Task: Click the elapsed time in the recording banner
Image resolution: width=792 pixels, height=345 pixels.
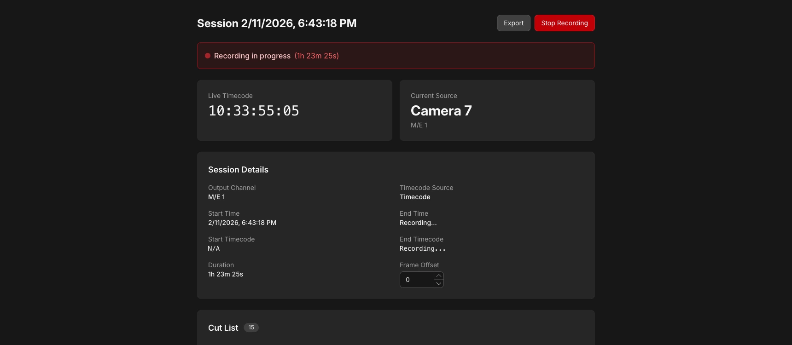Action: [x=316, y=56]
